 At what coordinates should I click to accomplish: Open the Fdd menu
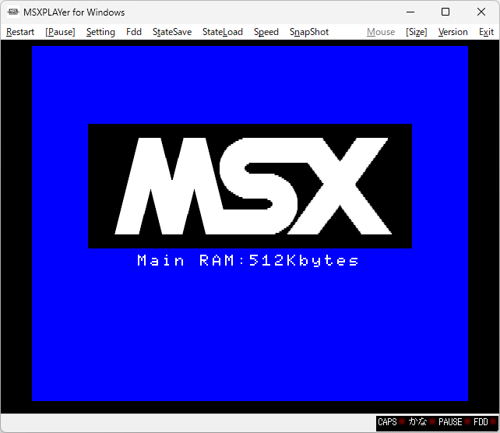134,32
